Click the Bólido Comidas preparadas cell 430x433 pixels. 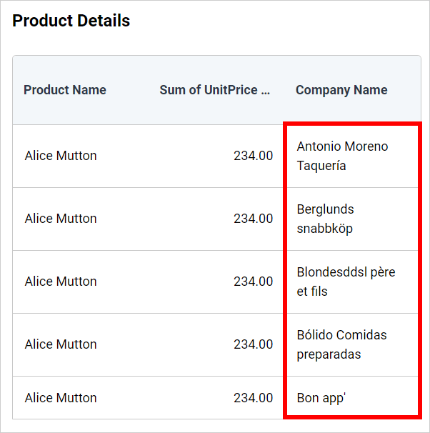(x=341, y=344)
